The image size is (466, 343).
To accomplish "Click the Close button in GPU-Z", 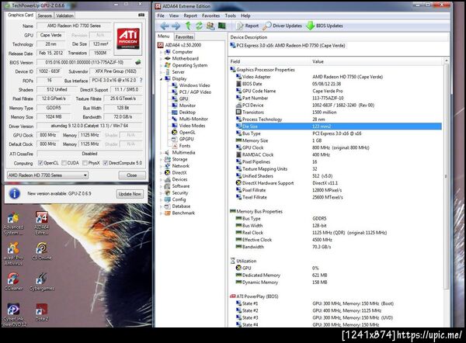I will click(x=132, y=175).
